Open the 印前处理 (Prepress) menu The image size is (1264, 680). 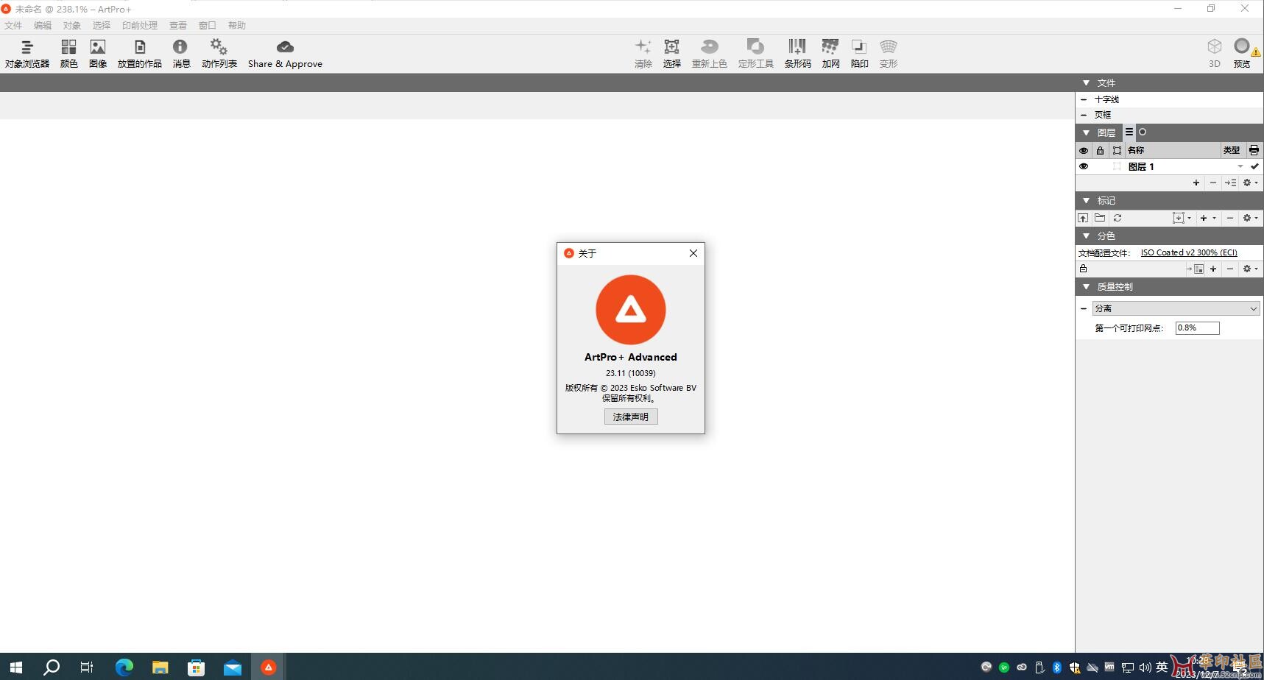pyautogui.click(x=139, y=25)
